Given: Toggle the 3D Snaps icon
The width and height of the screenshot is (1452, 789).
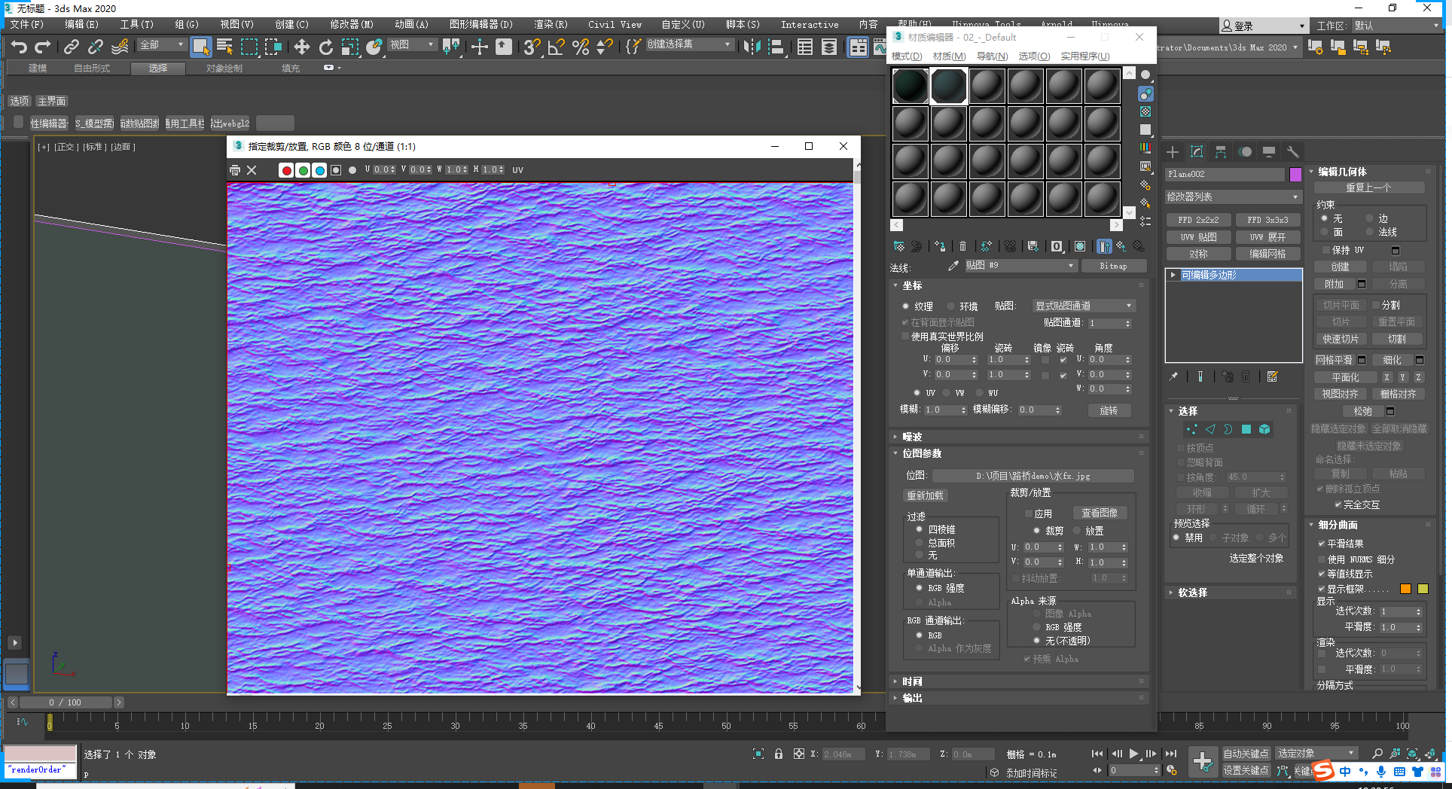Looking at the screenshot, I should pos(532,47).
